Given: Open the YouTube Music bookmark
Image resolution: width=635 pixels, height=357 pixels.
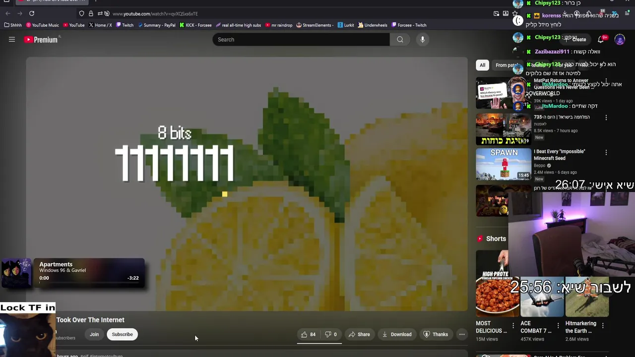Looking at the screenshot, I should click(43, 25).
